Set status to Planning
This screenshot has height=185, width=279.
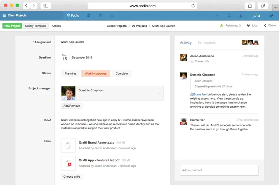pos(70,74)
